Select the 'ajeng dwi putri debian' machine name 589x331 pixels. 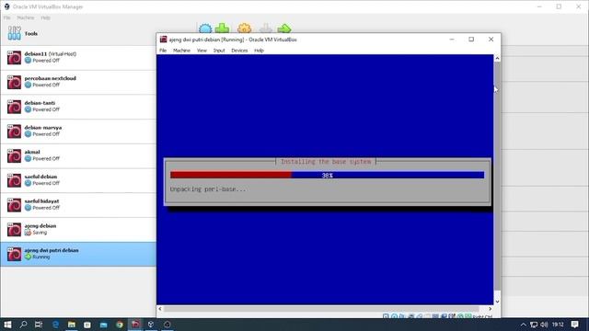[x=52, y=250]
